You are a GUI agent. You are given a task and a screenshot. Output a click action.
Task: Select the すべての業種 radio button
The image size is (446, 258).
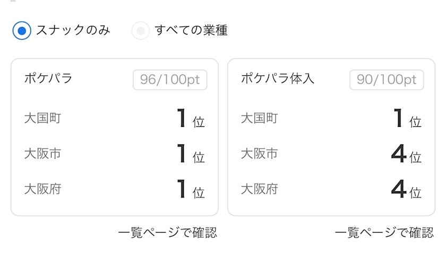(141, 30)
